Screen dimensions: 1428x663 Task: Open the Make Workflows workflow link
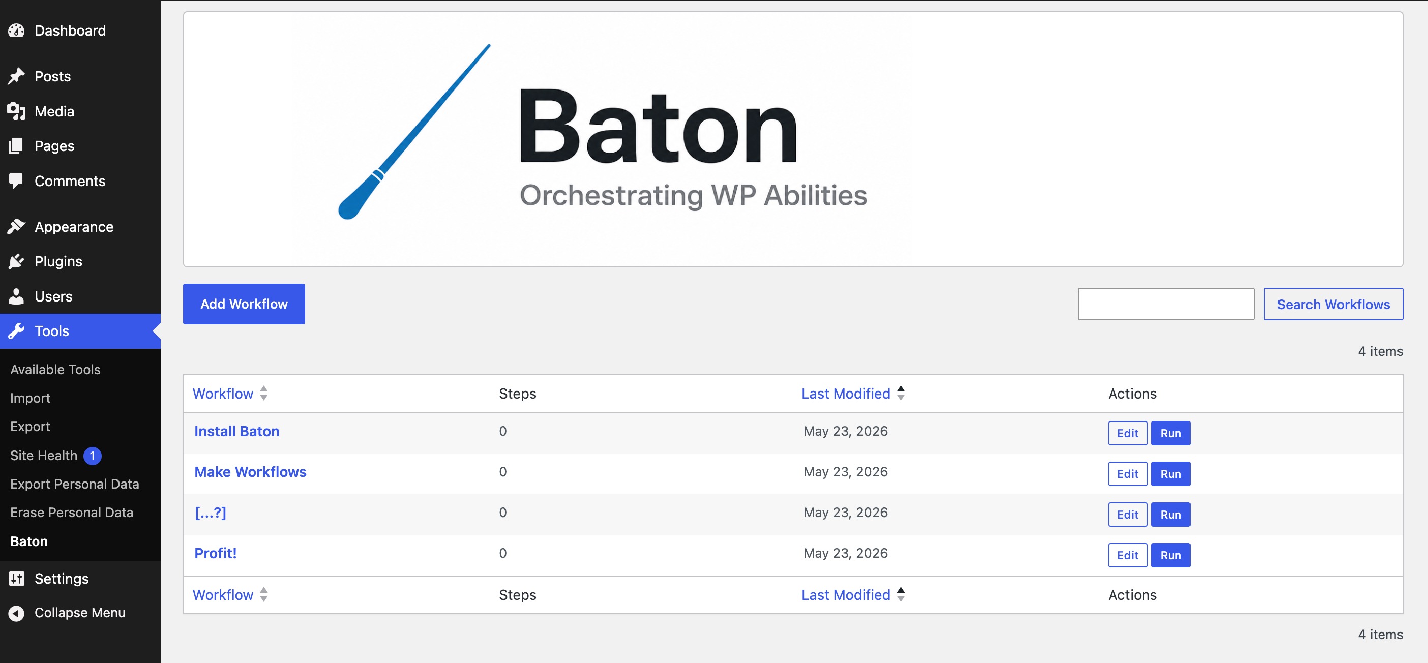pyautogui.click(x=250, y=472)
